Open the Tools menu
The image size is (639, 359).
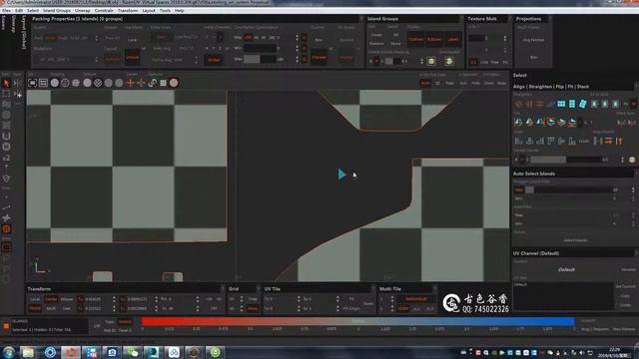165,11
